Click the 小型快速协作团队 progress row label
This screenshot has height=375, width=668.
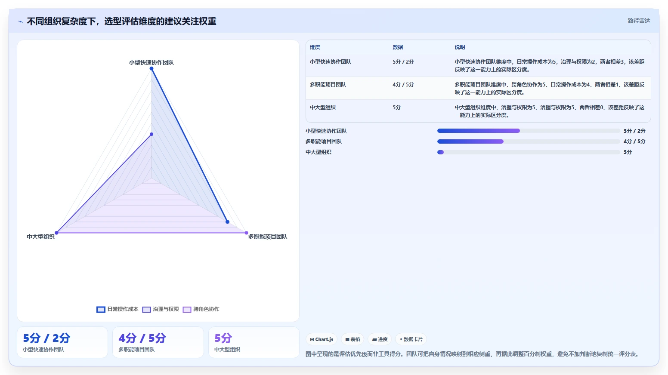click(x=326, y=131)
